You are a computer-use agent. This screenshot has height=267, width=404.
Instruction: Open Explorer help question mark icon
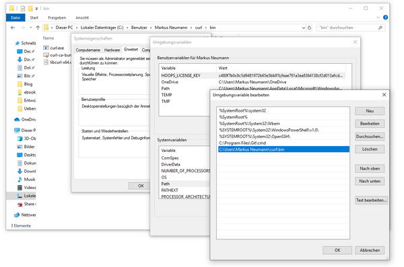(x=385, y=17)
